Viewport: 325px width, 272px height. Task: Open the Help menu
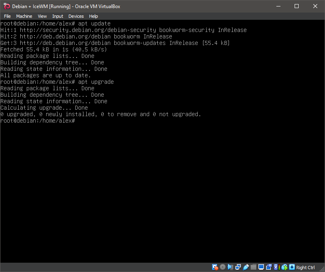coord(93,16)
